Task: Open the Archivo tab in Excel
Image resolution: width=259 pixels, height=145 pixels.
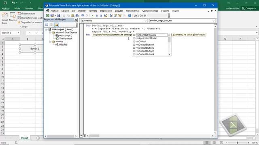Action: [x=5, y=8]
